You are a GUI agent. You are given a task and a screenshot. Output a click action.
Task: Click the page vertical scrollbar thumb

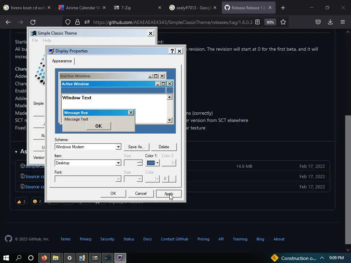[x=348, y=179]
